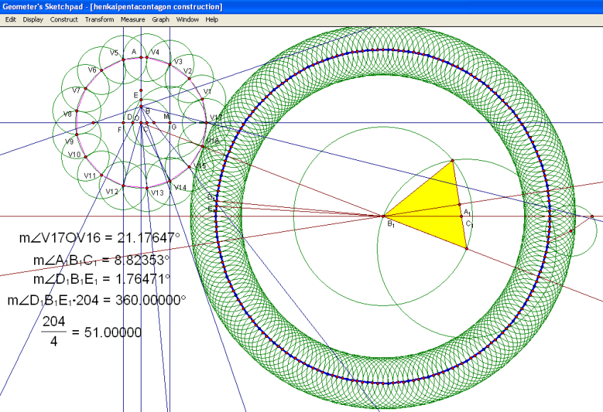Open the Help menu

212,19
